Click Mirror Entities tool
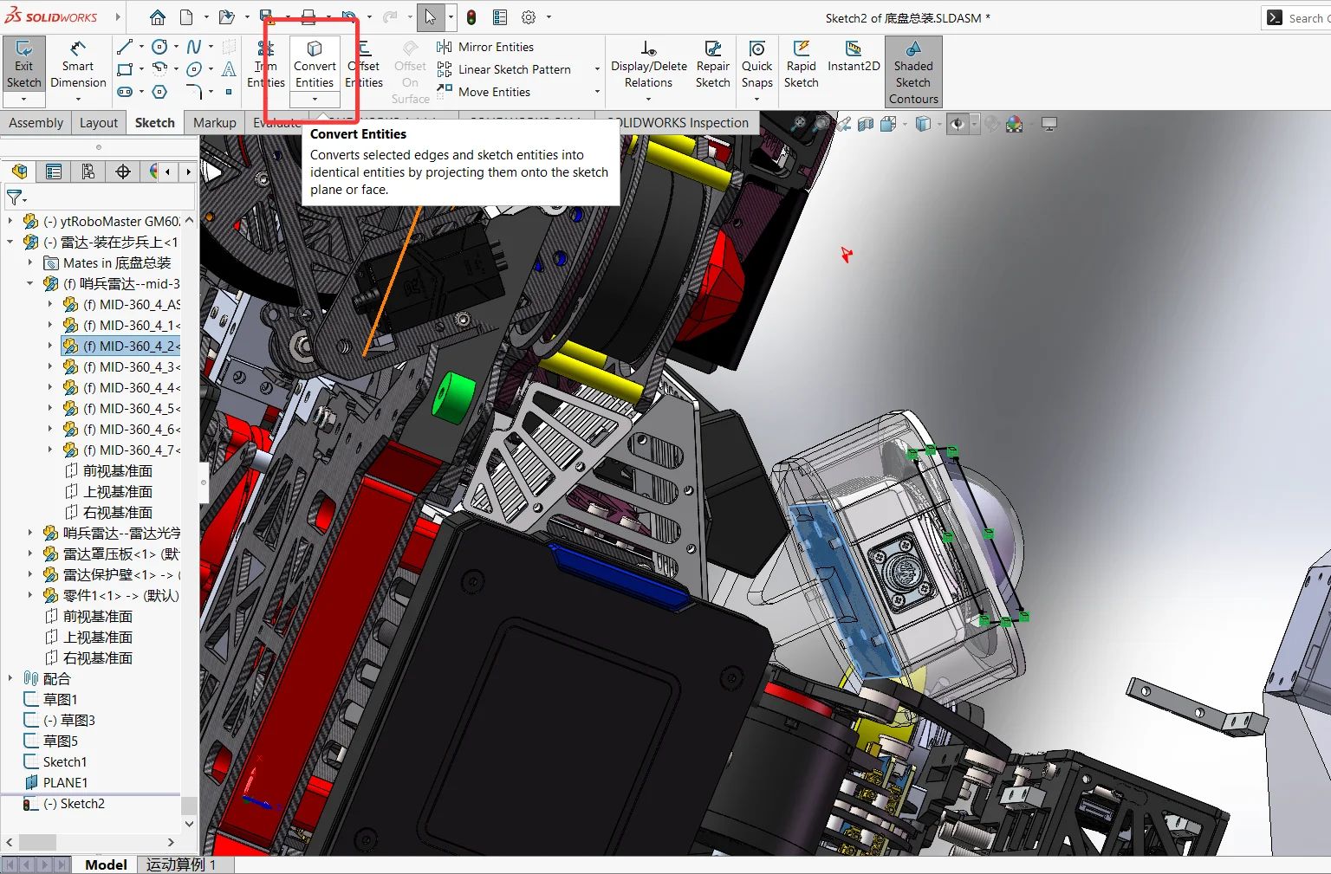Screen dimensions: 1331x874 tap(485, 47)
